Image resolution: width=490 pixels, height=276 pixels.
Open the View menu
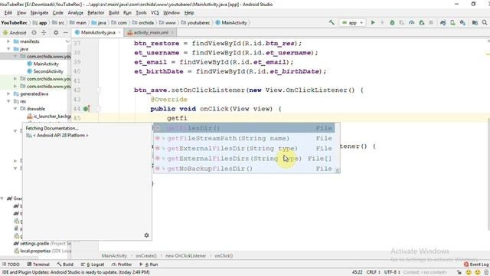point(21,13)
